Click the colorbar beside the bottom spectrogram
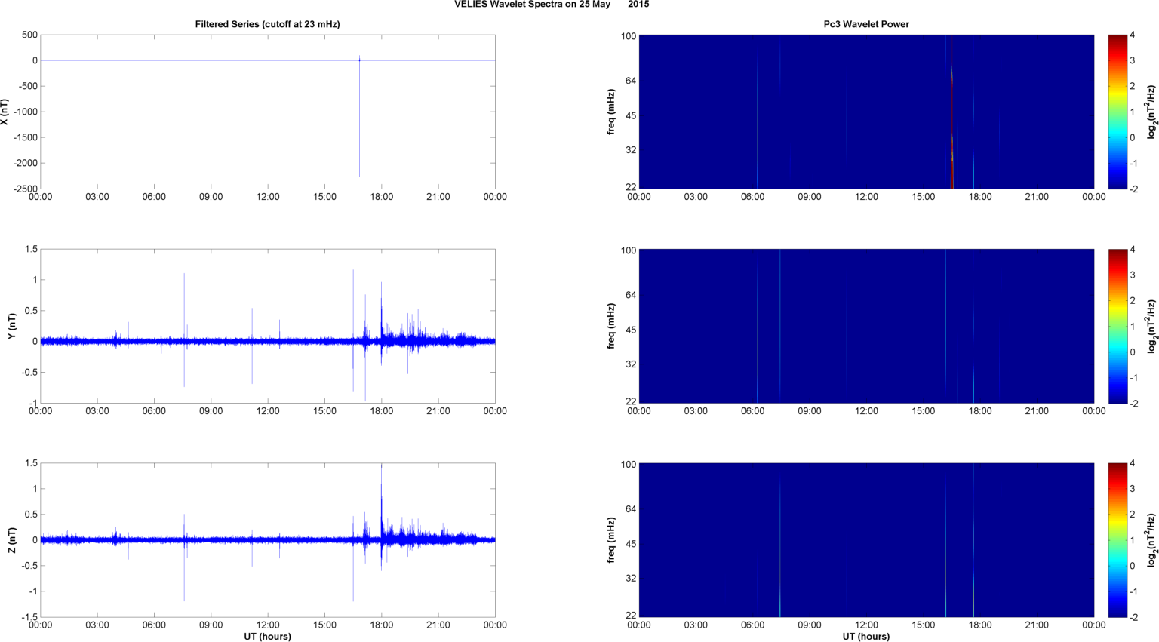1159x642 pixels. coord(1117,540)
